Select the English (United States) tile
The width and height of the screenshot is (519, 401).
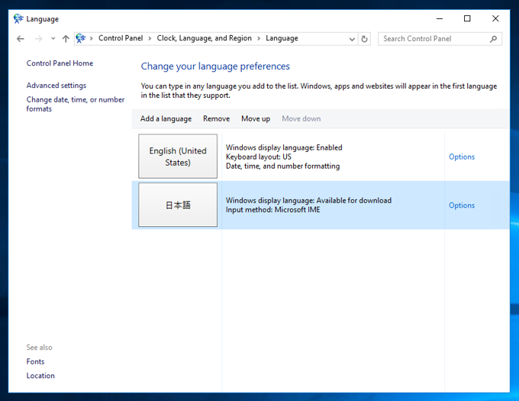178,157
